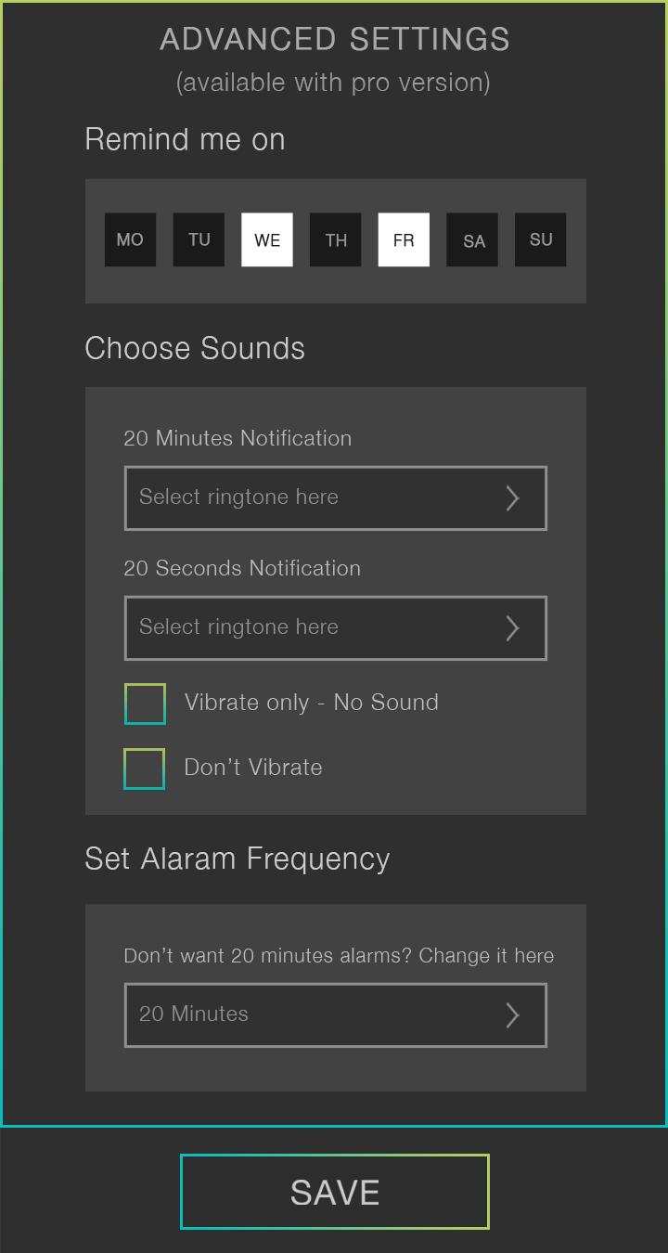Click chevron arrow in alarm frequency field
668x1253 pixels.
click(512, 1014)
